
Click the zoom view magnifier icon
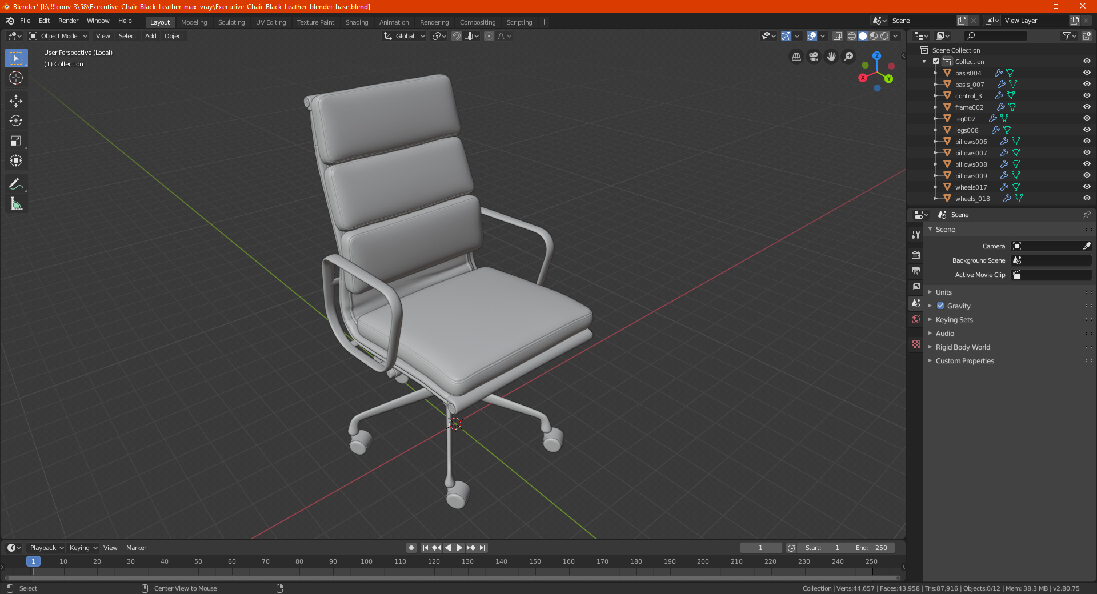click(x=849, y=57)
